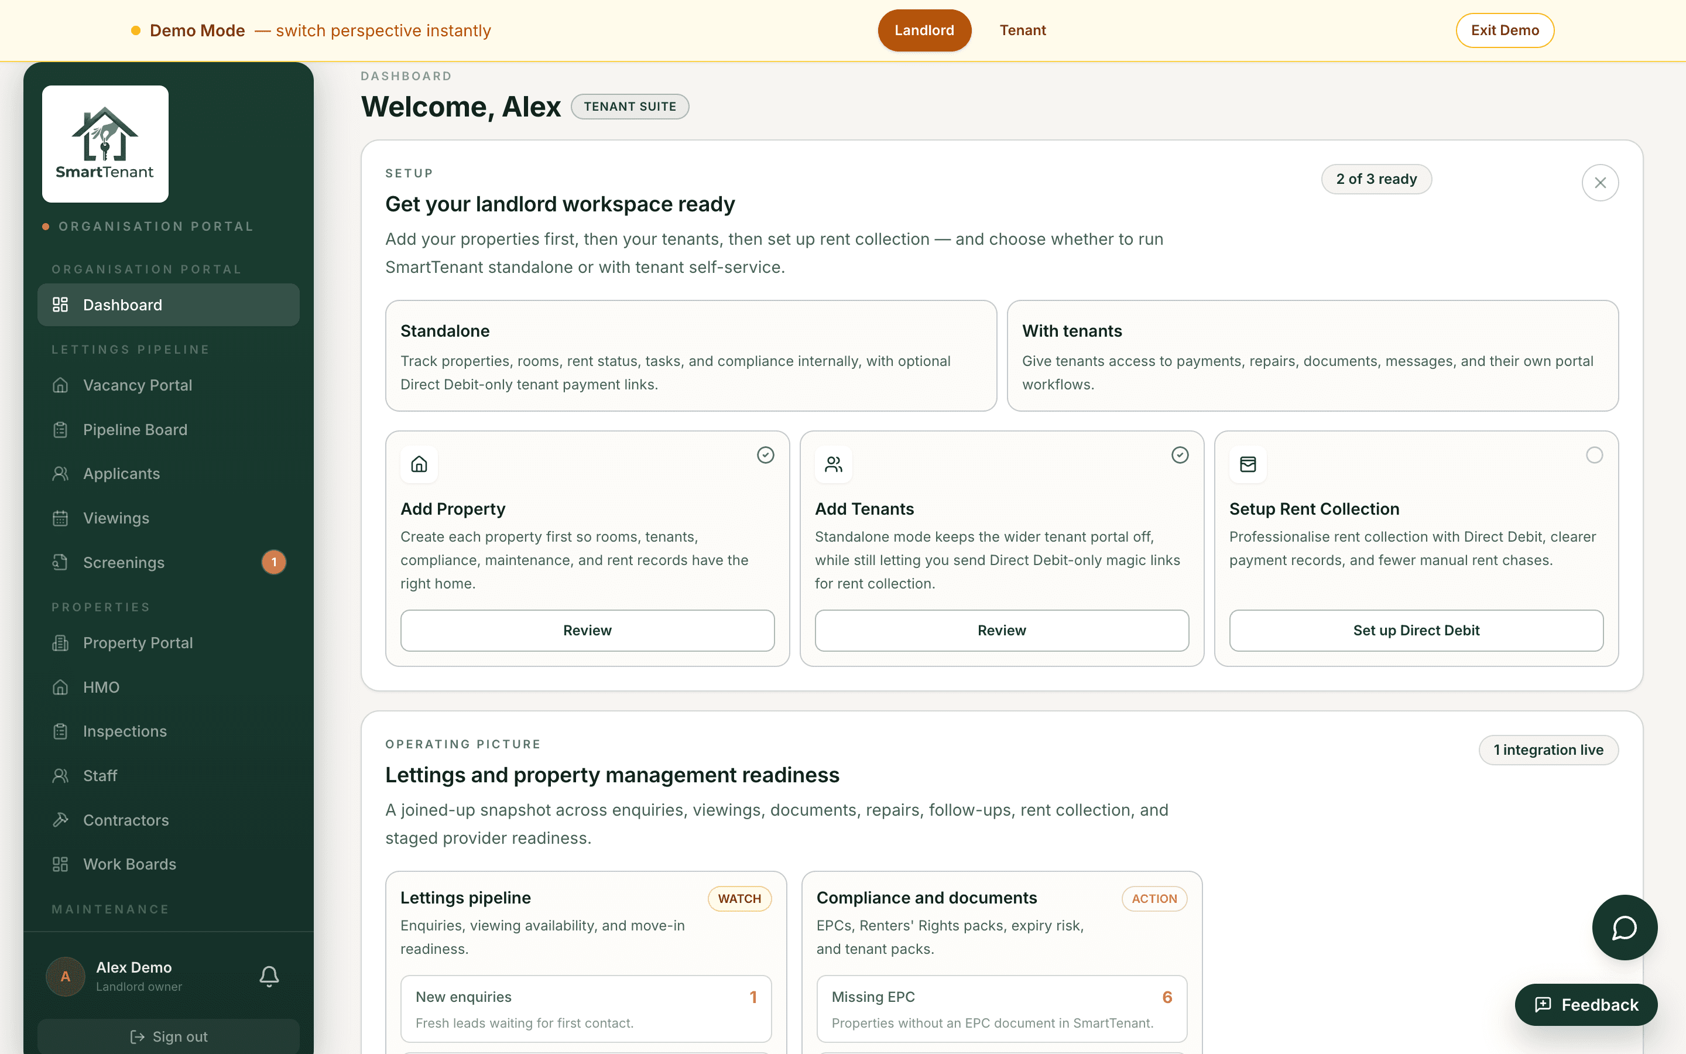Click the 1 integration live pill
This screenshot has width=1686, height=1054.
point(1549,750)
